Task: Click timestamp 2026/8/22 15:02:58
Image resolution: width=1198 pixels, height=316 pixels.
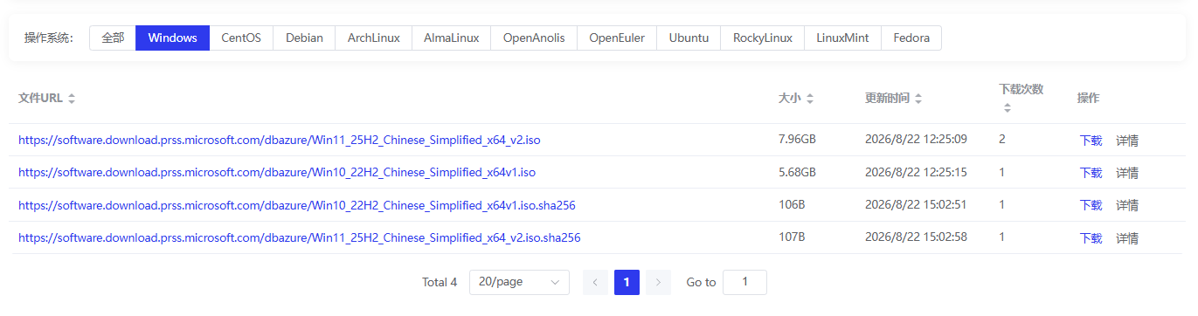Action: pos(916,237)
